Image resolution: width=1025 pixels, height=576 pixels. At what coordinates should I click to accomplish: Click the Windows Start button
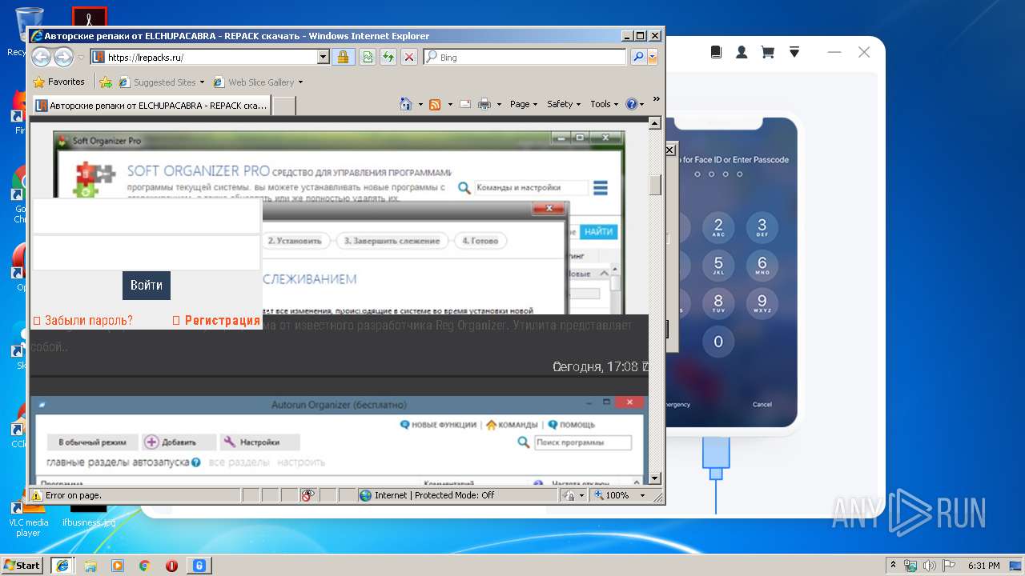tap(22, 565)
